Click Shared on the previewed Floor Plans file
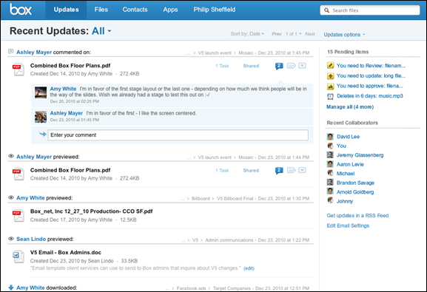Viewport: 427px width, 292px height. pos(251,170)
